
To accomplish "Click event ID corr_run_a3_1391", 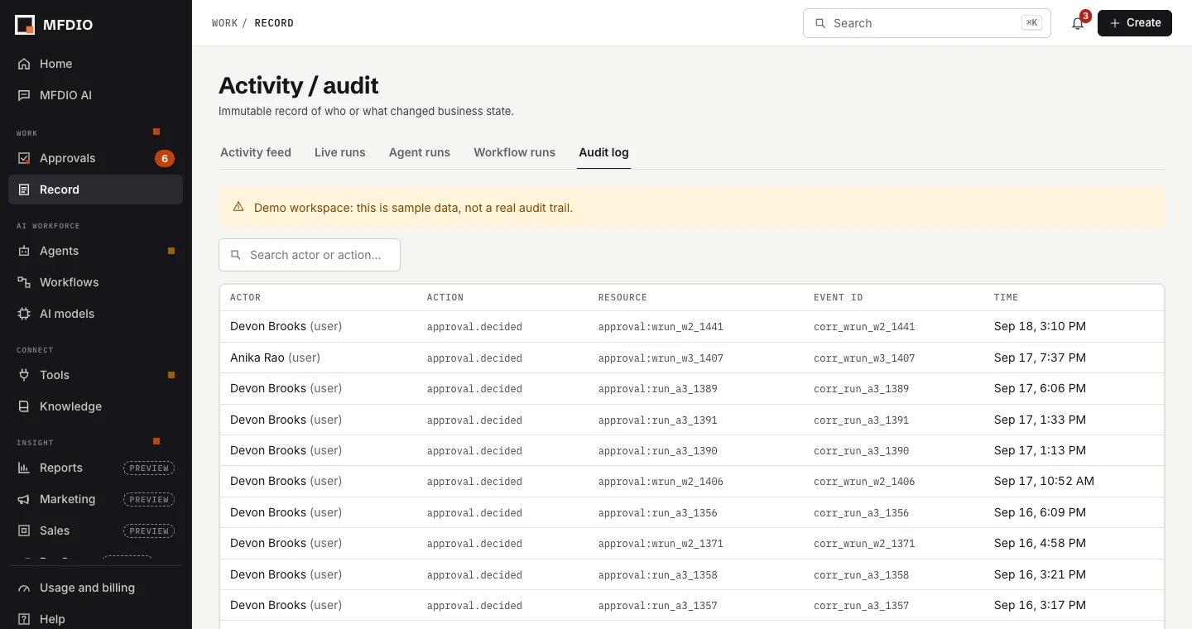I will (861, 420).
